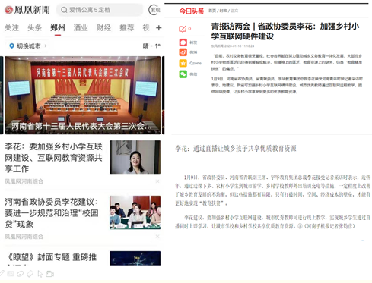Expand the 切换城市 city switcher
372x283 pixels.
click(x=28, y=46)
